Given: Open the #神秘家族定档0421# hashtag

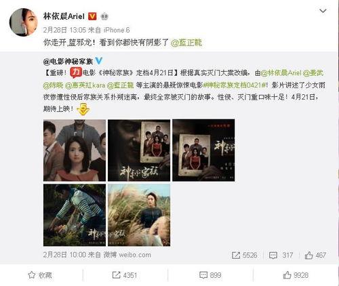Looking at the screenshot, I should pos(235,85).
